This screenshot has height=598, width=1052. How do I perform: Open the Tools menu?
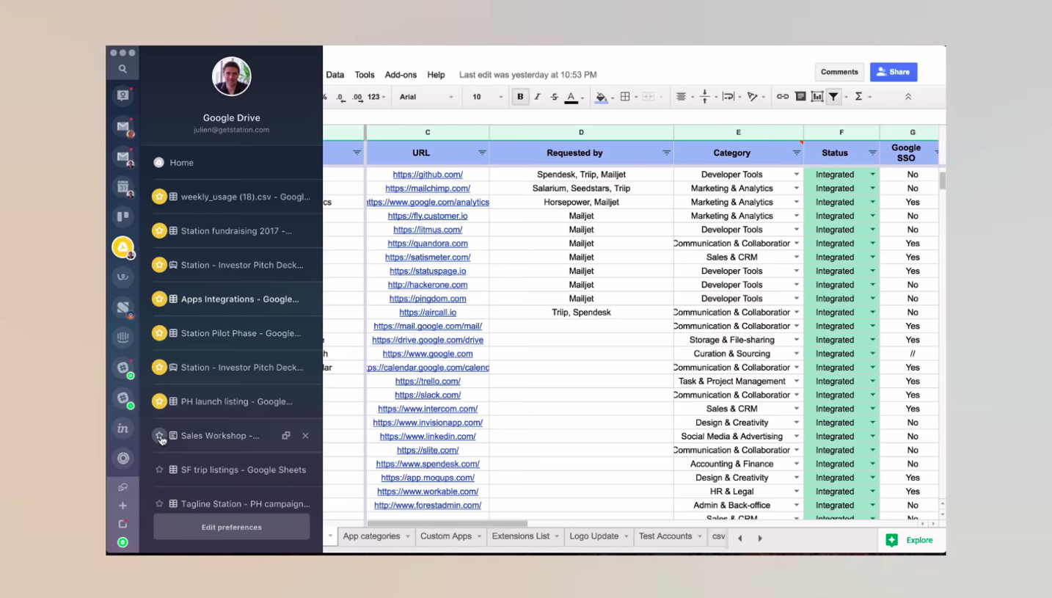tap(365, 75)
